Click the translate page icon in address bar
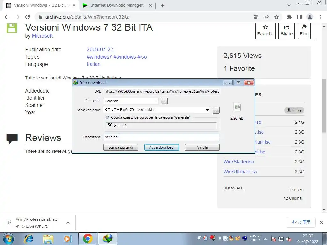Image resolution: width=327 pixels, height=245 pixels. 256,17
